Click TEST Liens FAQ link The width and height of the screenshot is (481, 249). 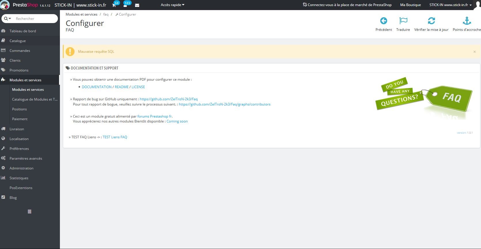(115, 137)
